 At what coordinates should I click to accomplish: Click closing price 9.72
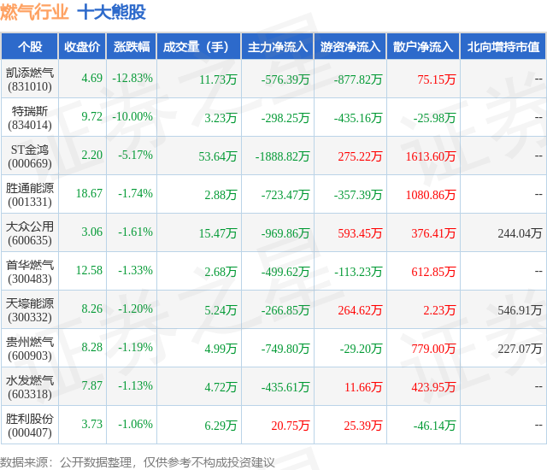pyautogui.click(x=91, y=116)
